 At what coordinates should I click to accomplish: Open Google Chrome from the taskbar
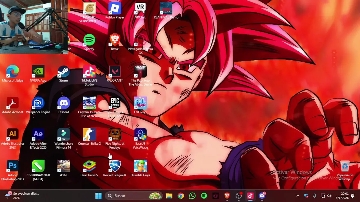coord(181,196)
